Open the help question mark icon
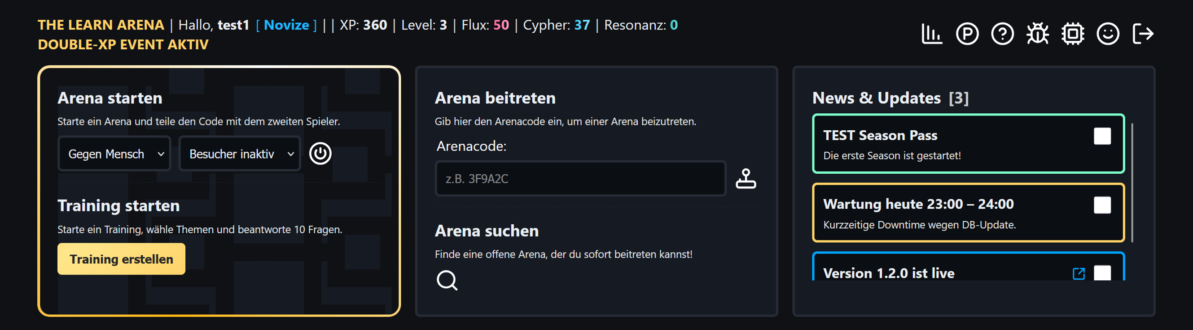The image size is (1193, 330). click(x=1002, y=34)
